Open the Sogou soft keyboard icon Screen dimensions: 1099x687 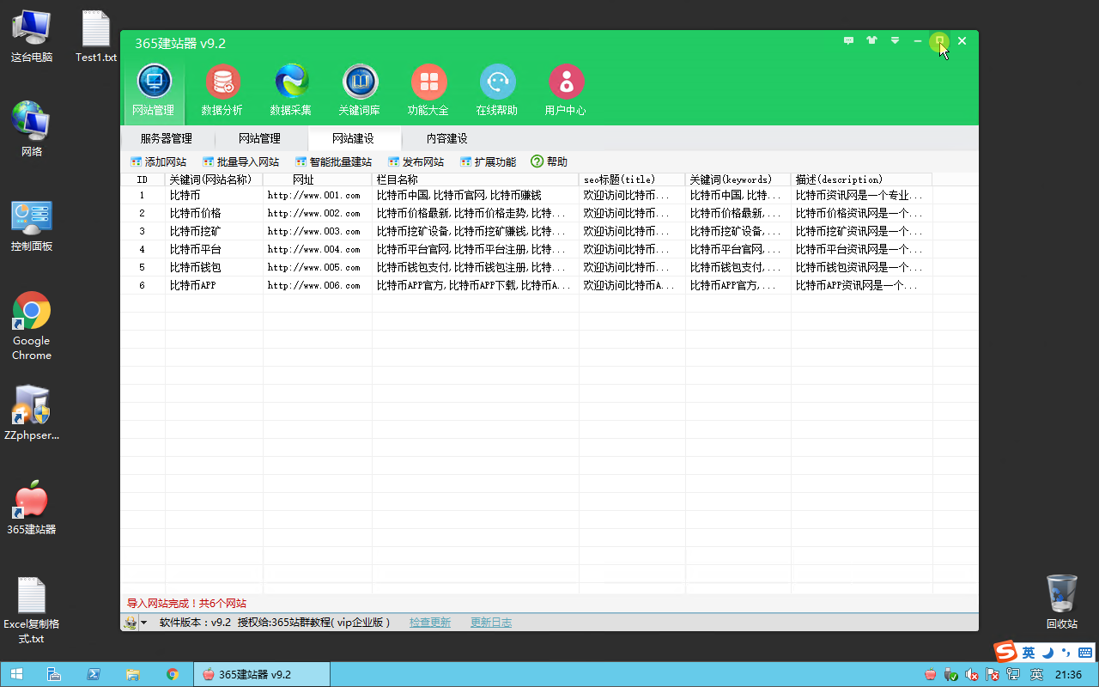1085,653
